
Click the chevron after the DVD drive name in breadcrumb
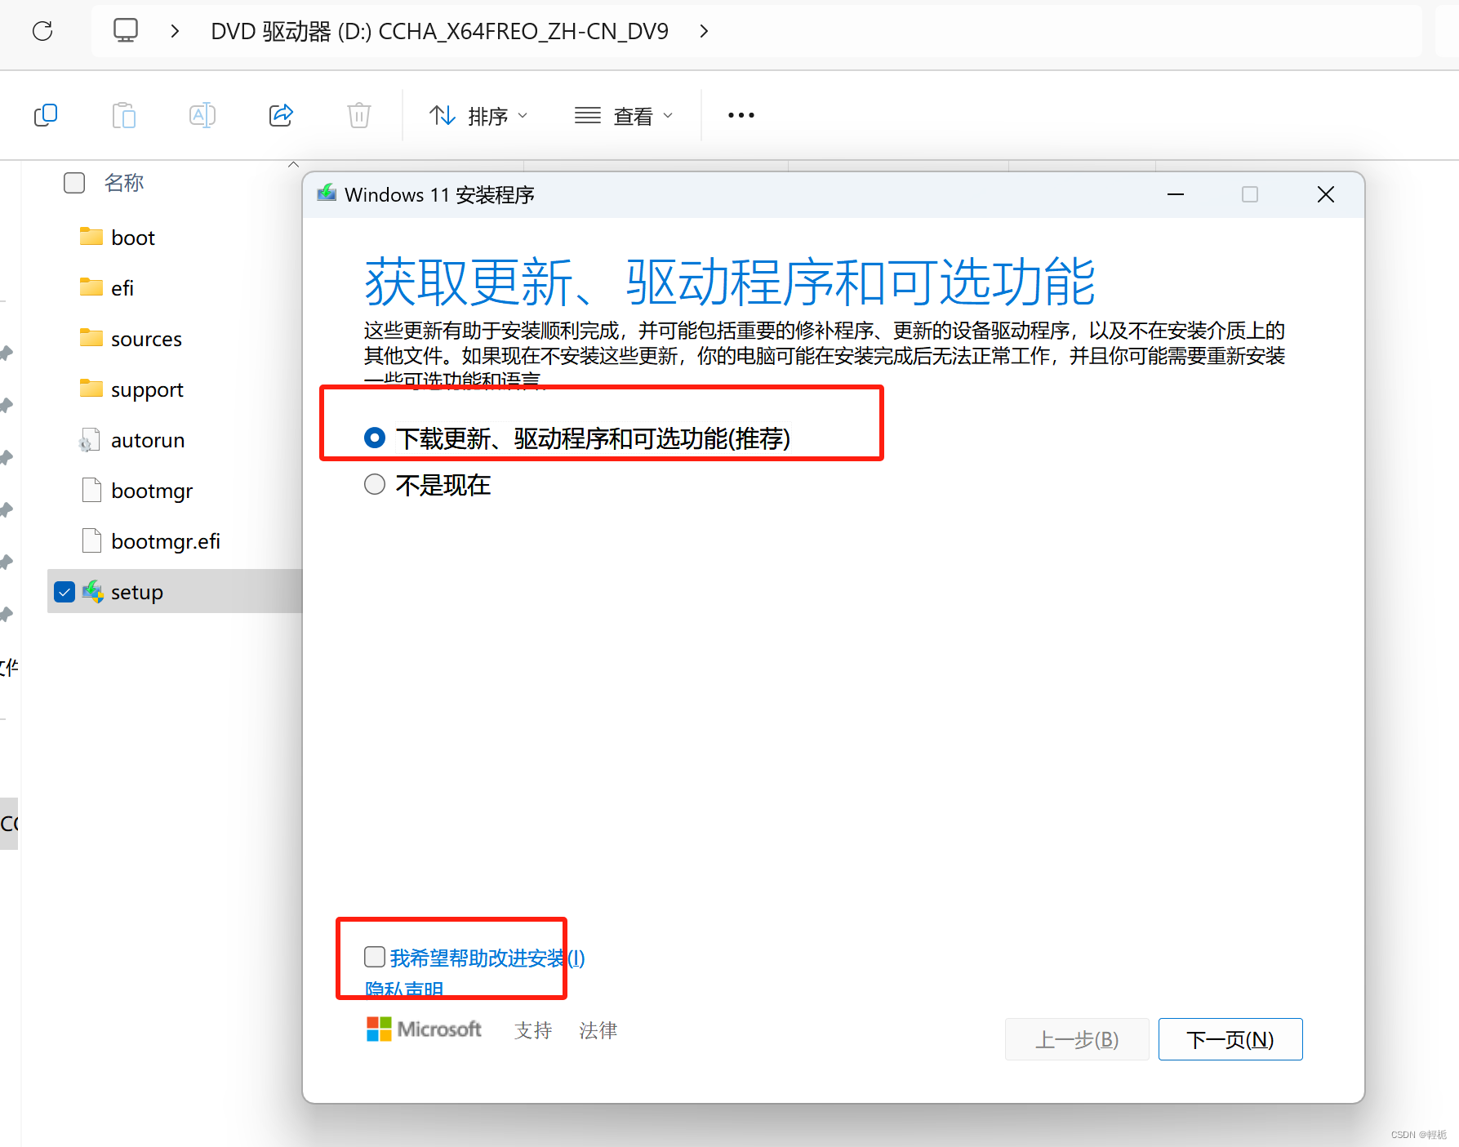[x=704, y=30]
